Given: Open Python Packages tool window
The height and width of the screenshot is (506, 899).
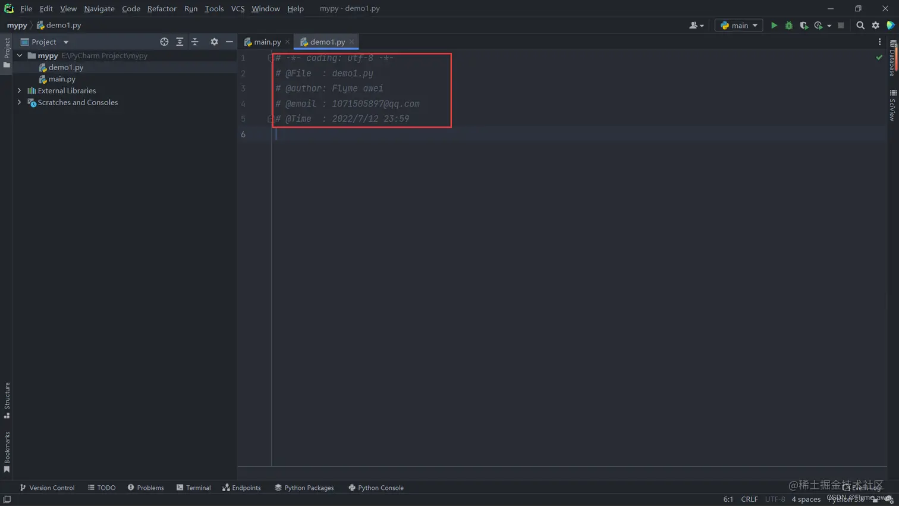Looking at the screenshot, I should coord(304,488).
